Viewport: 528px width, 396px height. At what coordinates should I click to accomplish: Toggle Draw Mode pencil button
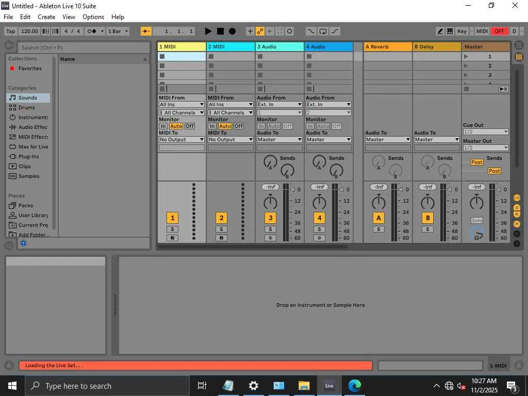coord(440,31)
